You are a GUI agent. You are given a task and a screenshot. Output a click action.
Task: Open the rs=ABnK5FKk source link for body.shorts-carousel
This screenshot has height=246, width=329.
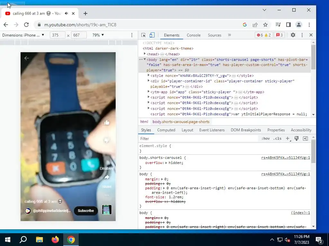pos(285,158)
